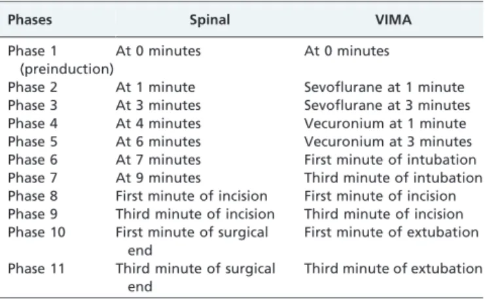Select First minute of extubation cell

click(391, 232)
